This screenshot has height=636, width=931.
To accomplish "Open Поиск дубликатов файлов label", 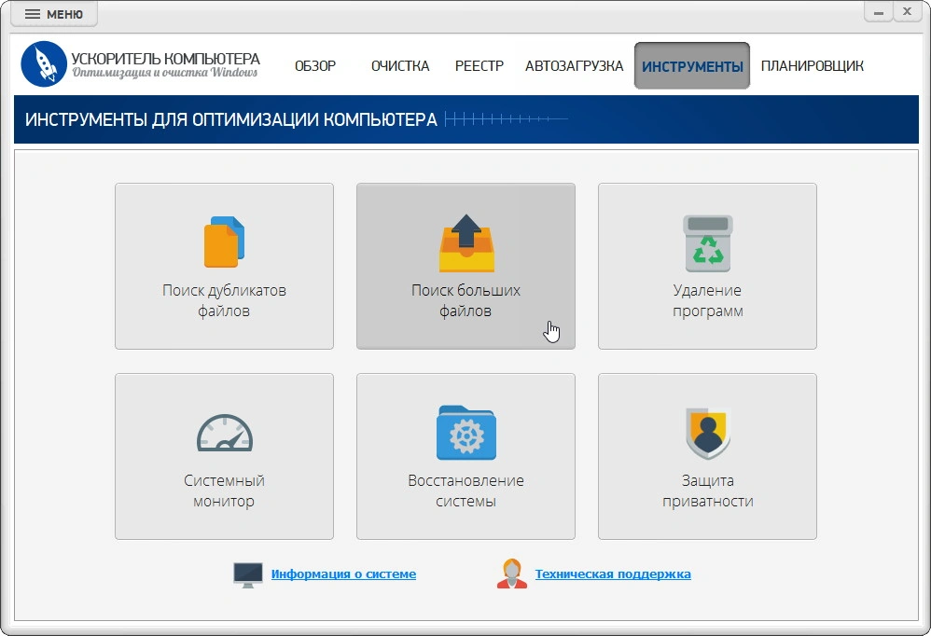I will [x=224, y=301].
